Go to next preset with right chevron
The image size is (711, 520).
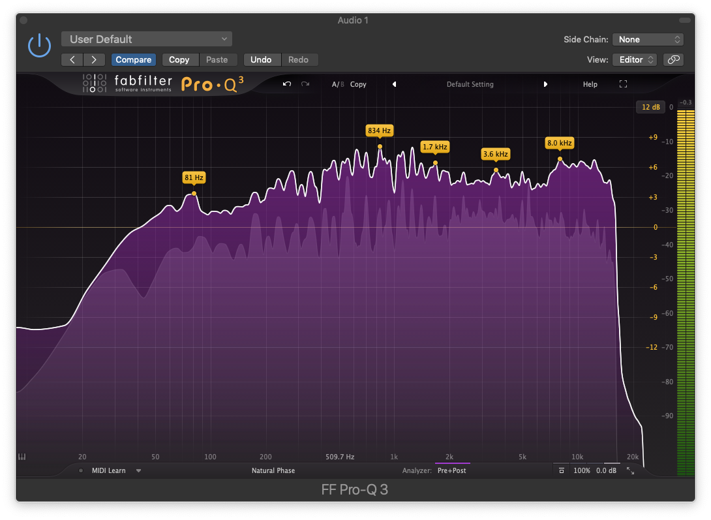pos(94,59)
